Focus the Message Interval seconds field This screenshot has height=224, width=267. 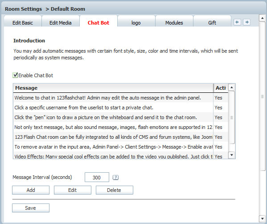97,177
